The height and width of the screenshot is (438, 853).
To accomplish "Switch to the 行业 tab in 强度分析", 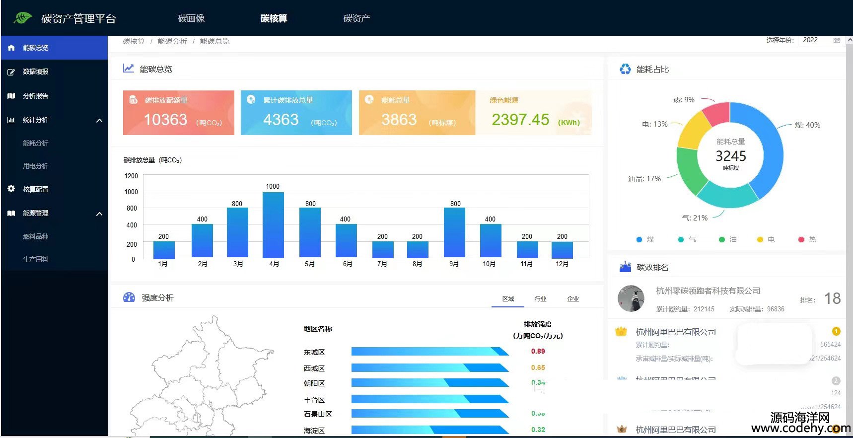I will (540, 299).
